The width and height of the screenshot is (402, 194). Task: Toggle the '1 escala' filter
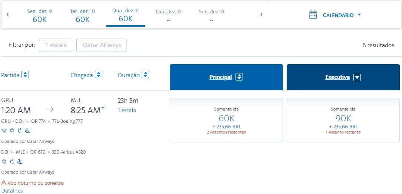click(56, 45)
